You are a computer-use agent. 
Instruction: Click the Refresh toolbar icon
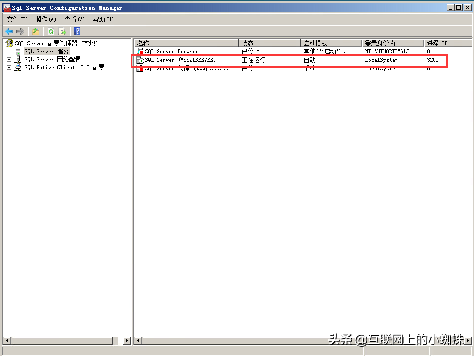(51, 31)
